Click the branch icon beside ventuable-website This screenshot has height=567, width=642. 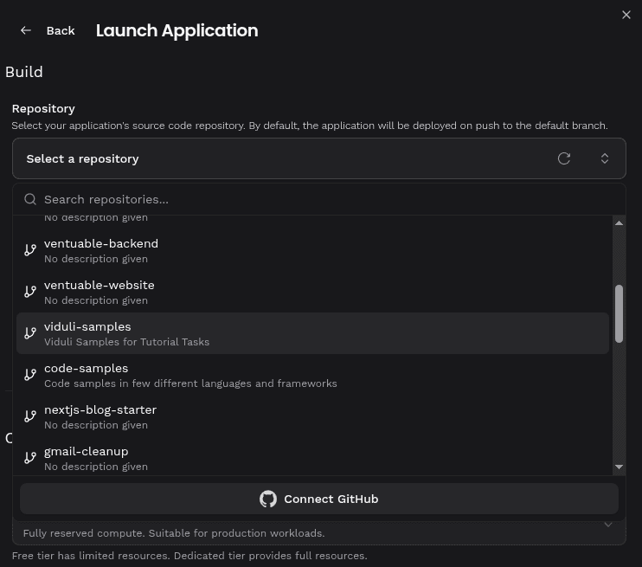coord(30,291)
